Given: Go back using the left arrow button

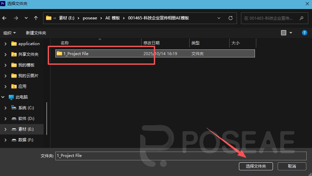Looking at the screenshot, I should (x=4, y=18).
